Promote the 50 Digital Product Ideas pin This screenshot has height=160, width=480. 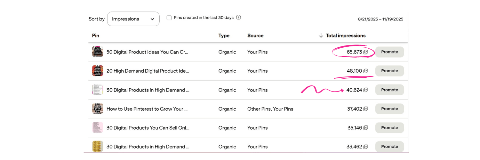click(389, 52)
